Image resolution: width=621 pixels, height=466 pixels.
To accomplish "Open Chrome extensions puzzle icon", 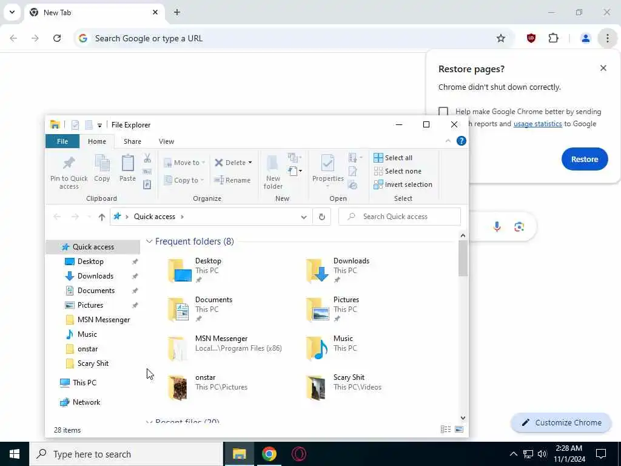I will point(553,38).
